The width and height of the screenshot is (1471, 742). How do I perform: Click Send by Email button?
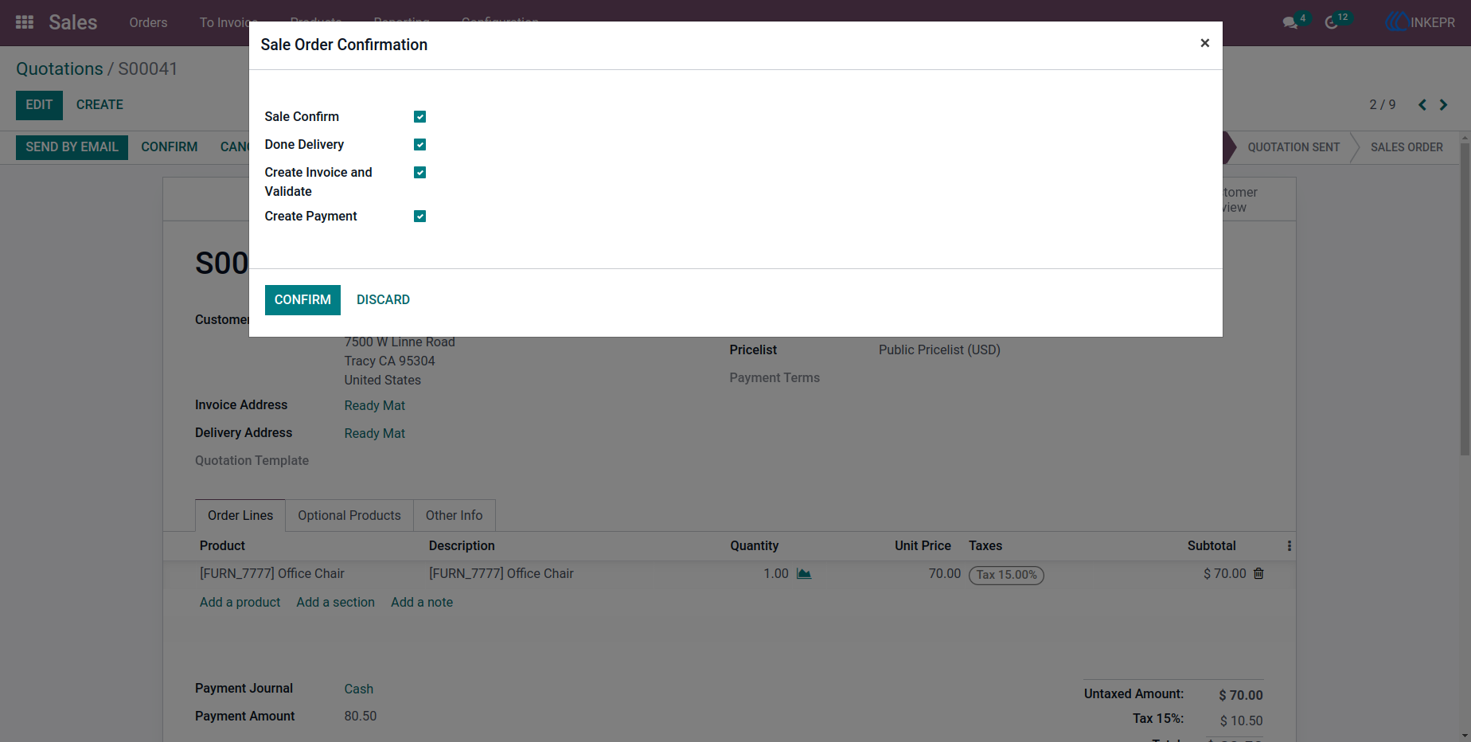click(72, 147)
